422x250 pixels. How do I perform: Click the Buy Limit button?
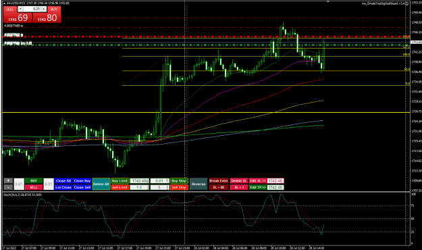(120, 181)
